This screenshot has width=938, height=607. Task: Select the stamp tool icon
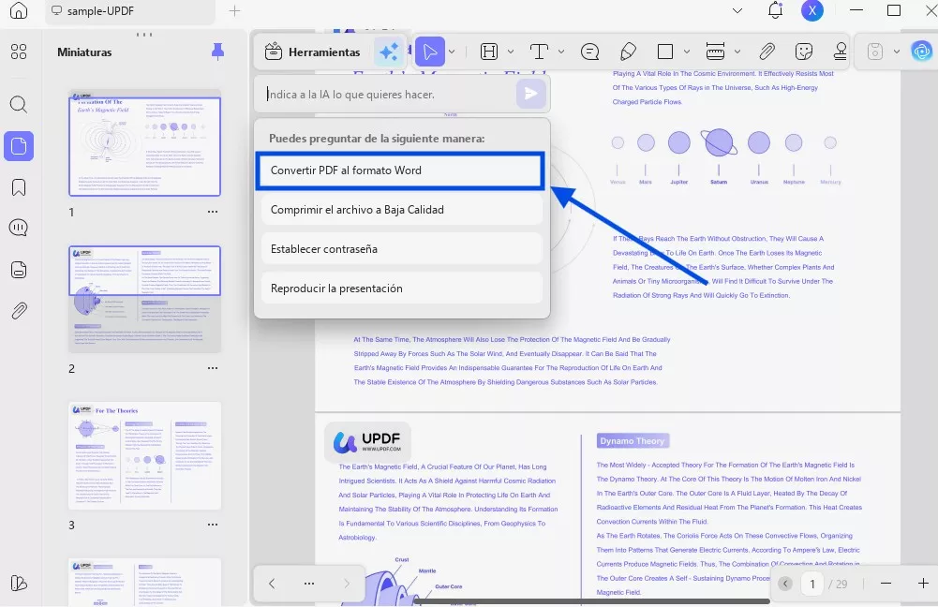pos(841,52)
